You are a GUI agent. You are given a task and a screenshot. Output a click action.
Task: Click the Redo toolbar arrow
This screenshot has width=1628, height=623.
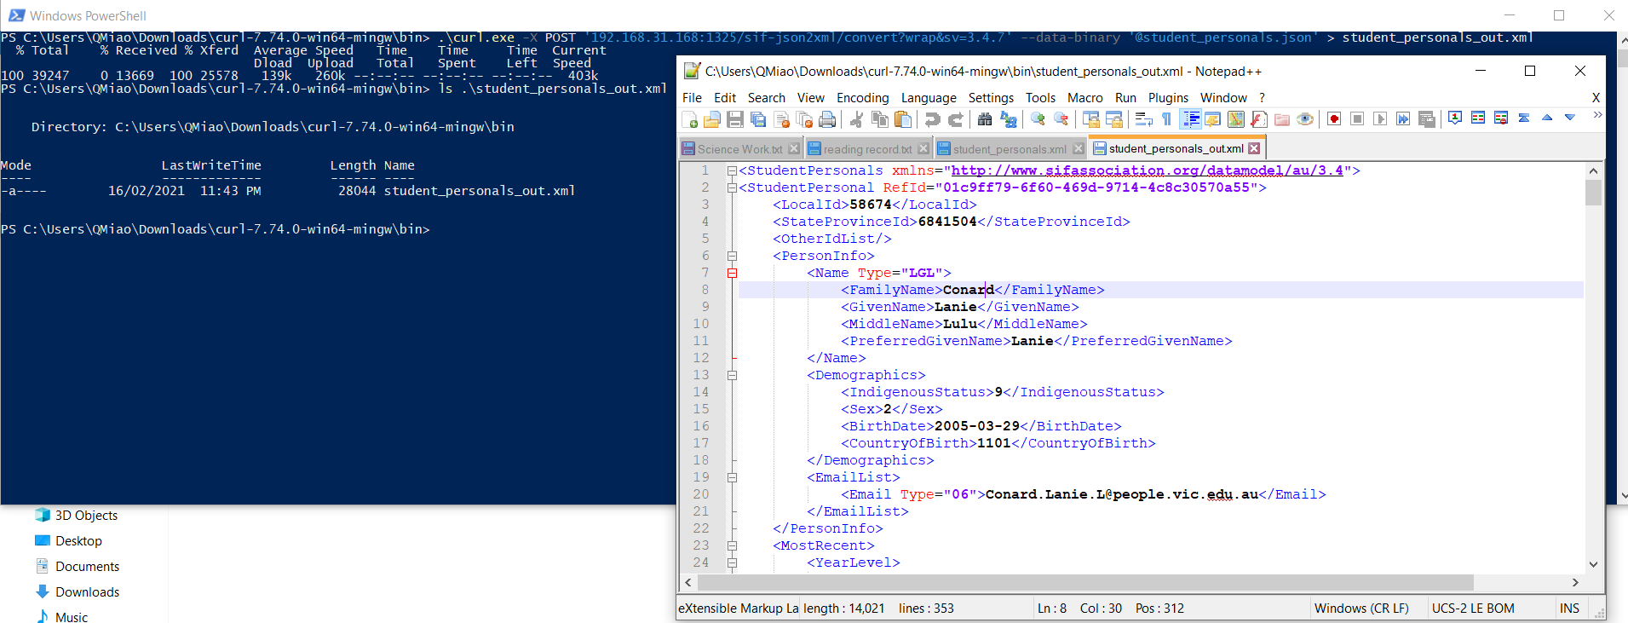[956, 119]
